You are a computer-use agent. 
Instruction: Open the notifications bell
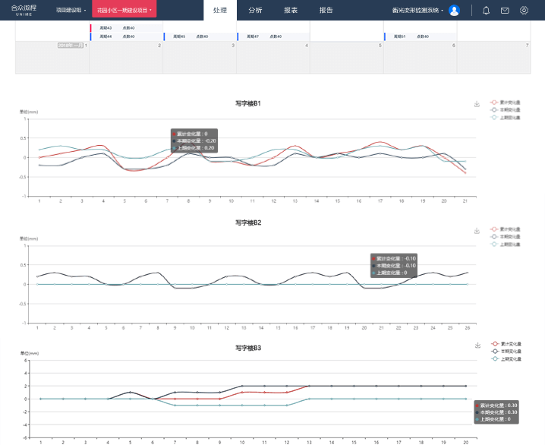click(486, 11)
